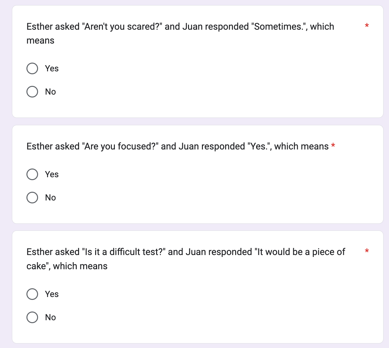Viewport: 389px width, 348px height.
Task: Click "cake", which means text line
Action: (67, 266)
